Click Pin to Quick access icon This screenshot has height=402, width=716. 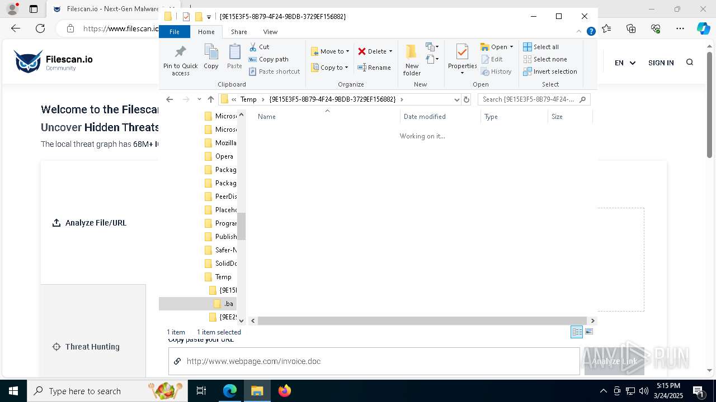(x=180, y=60)
